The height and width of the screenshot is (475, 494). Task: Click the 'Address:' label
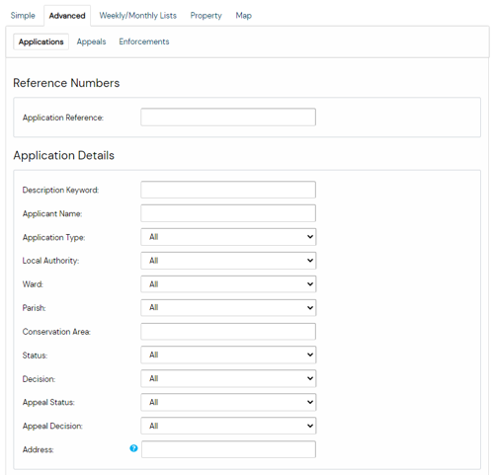(x=38, y=450)
